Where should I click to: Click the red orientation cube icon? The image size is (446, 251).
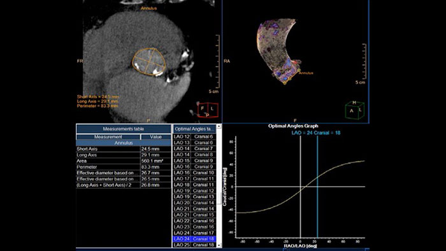(x=208, y=110)
